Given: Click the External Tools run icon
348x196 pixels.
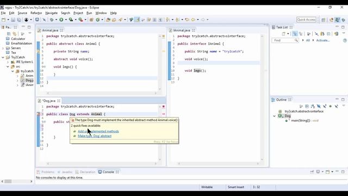Looking at the screenshot, I should point(80,20).
